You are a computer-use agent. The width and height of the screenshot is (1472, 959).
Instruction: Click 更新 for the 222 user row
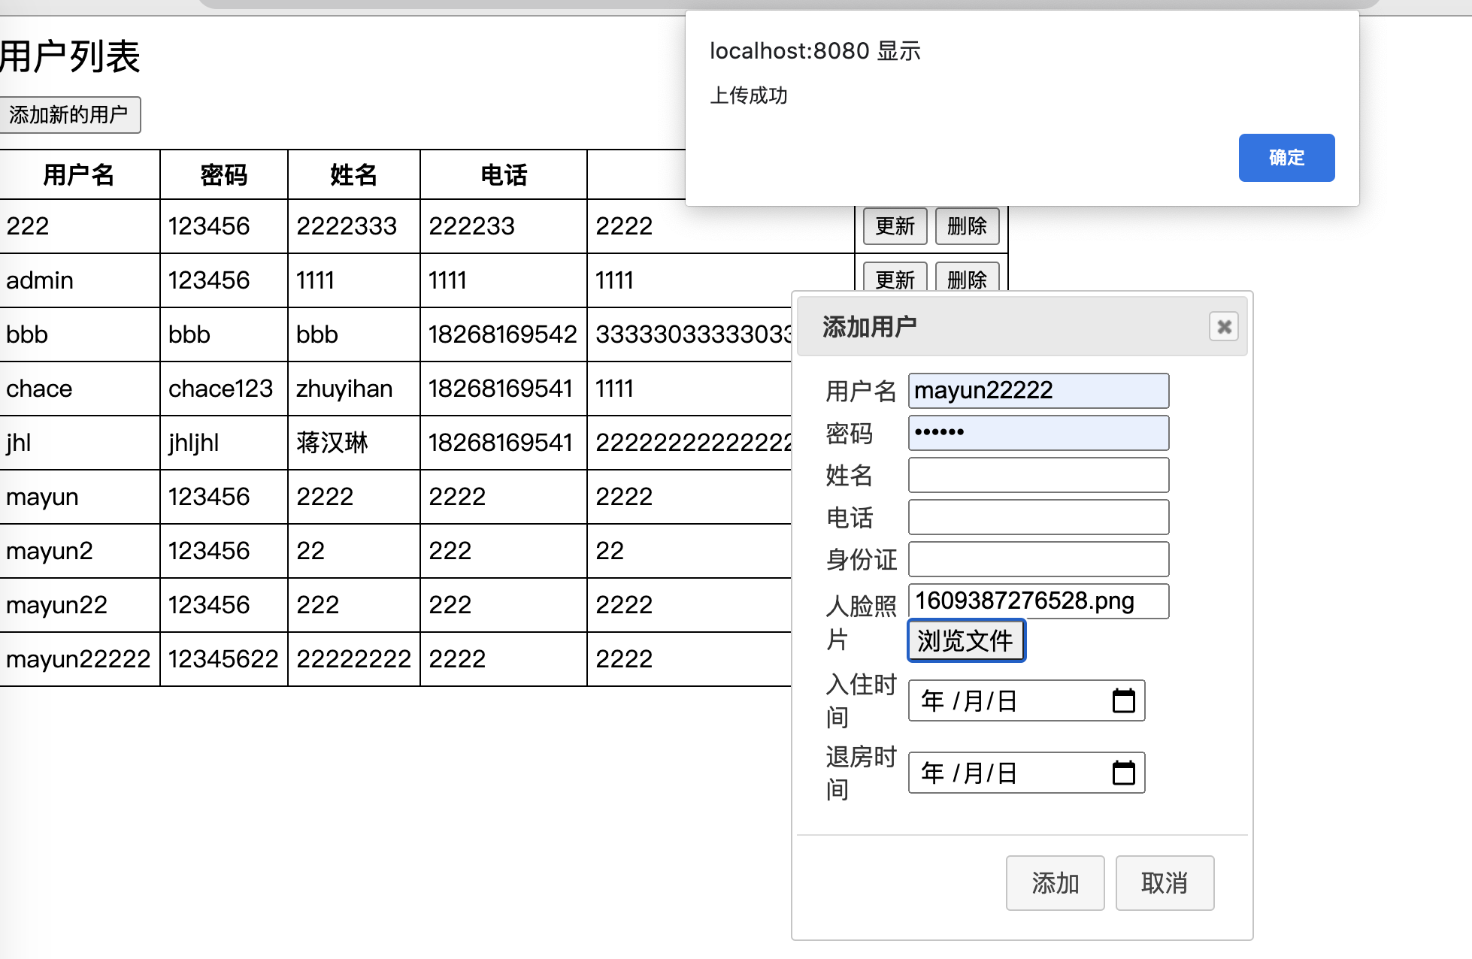[x=894, y=226]
